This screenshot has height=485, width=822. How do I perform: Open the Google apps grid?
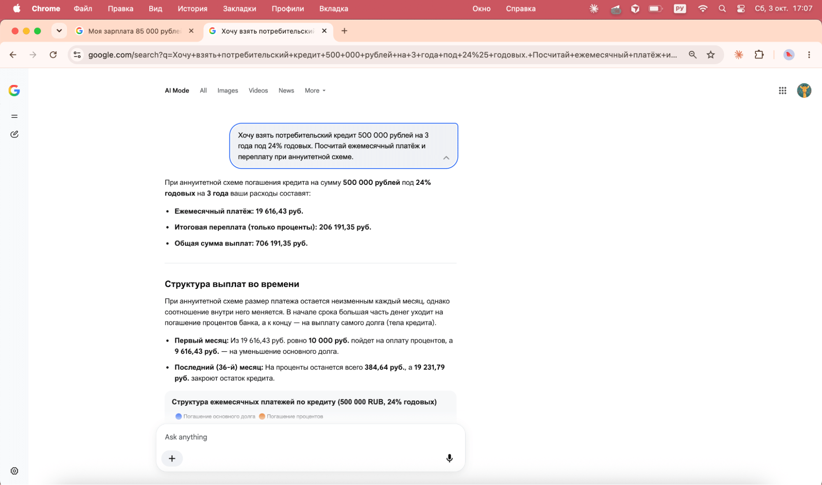tap(783, 90)
